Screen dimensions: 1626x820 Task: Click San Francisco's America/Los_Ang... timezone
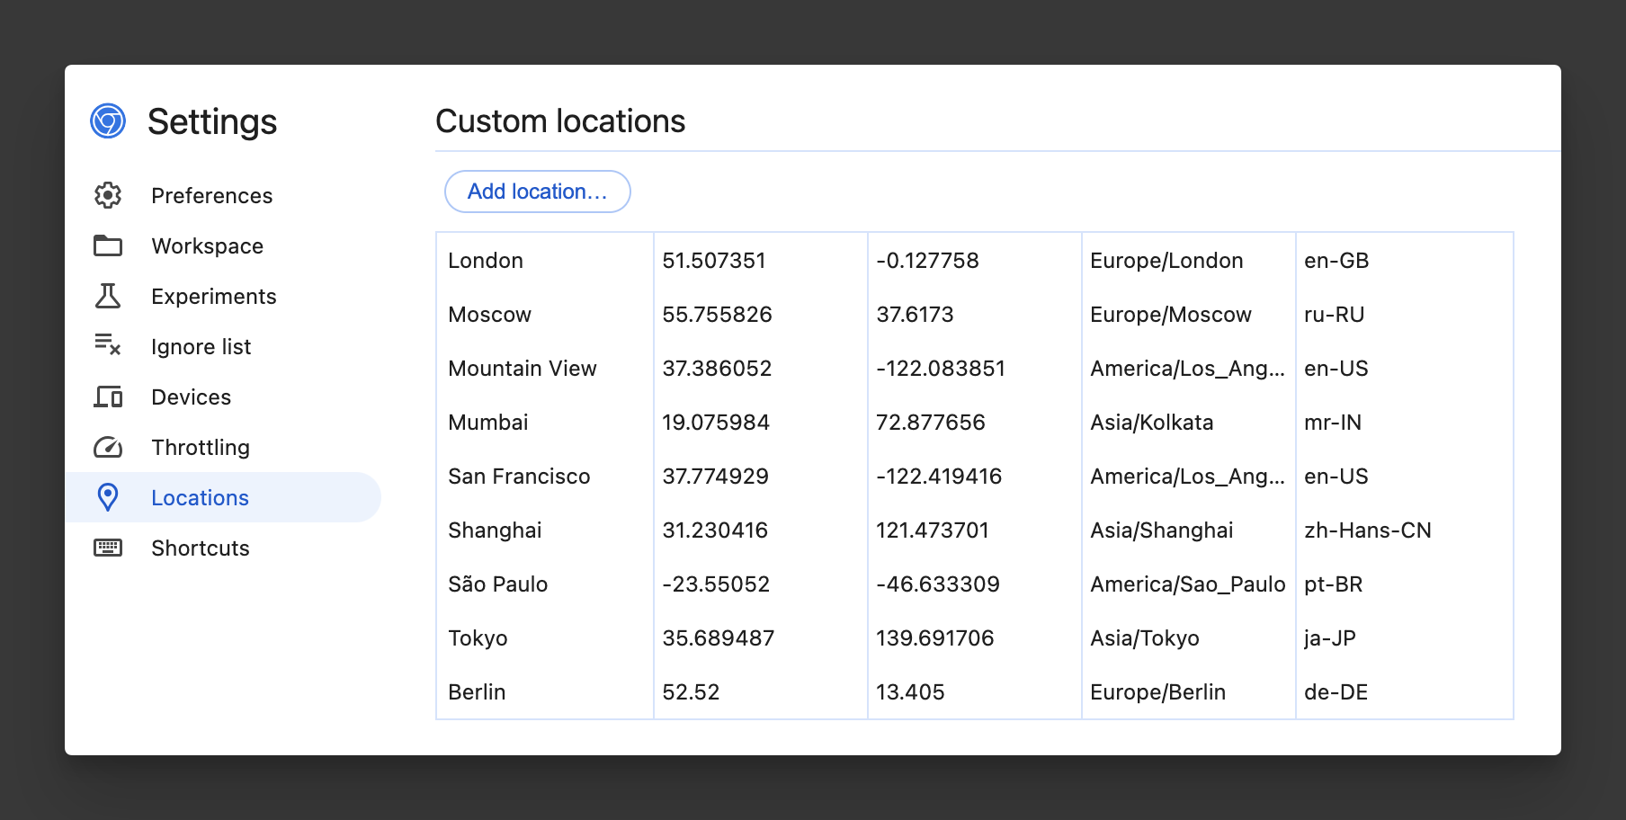[x=1187, y=477]
